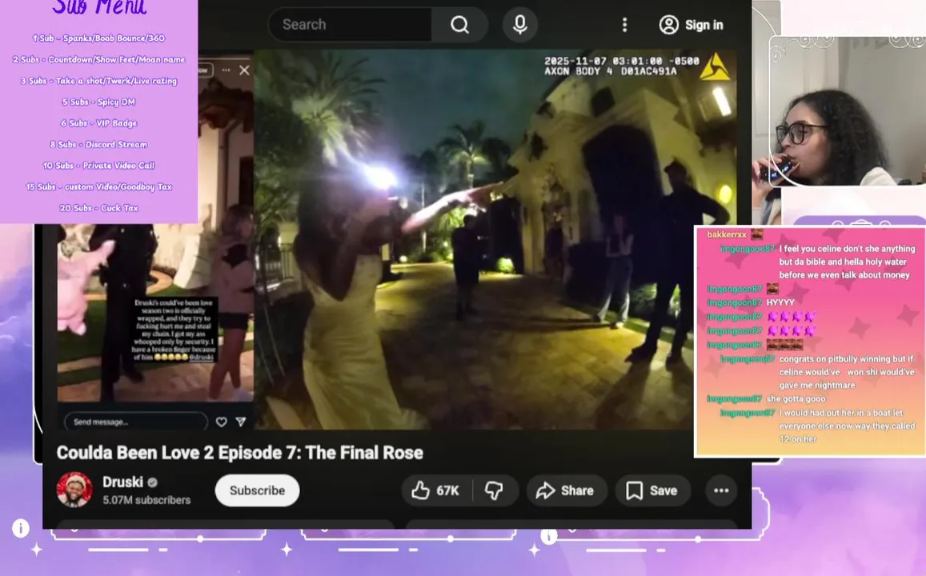Viewport: 926px width, 576px height.
Task: Click the Sign in button
Action: pyautogui.click(x=691, y=25)
